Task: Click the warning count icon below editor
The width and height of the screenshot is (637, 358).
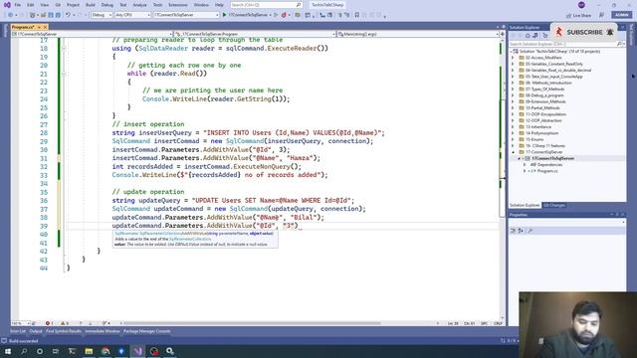Action: coord(64,323)
